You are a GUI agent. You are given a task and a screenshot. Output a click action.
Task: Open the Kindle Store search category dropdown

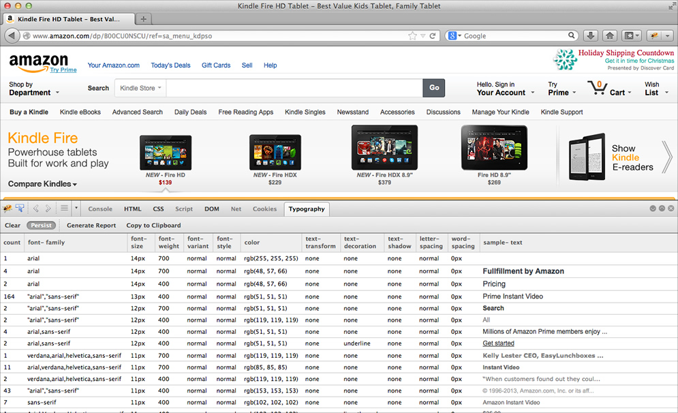click(140, 88)
